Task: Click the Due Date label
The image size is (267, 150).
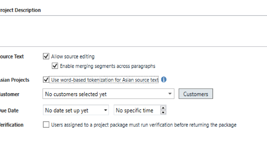Action: (9, 110)
